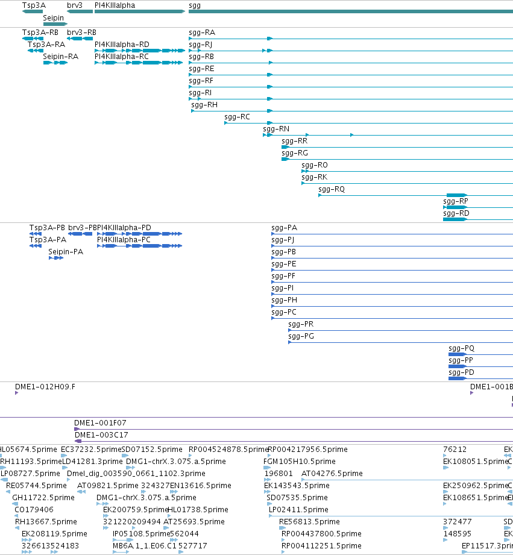Select the PI4KIIIalpha gene label
Screen dimensions: 513x555
(115, 5)
